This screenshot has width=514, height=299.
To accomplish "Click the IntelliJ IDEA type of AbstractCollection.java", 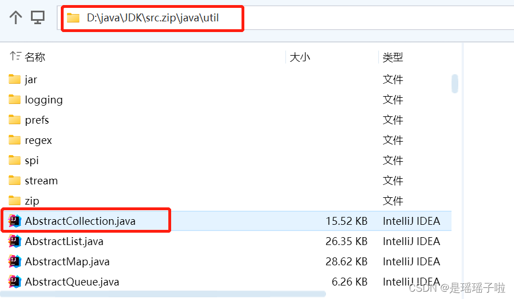I will 412,221.
